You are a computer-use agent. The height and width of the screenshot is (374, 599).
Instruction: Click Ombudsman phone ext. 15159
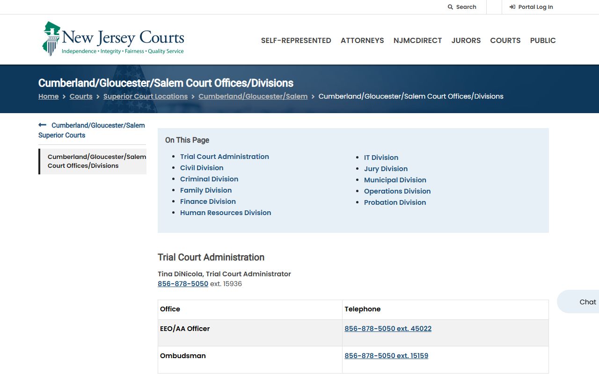pyautogui.click(x=387, y=356)
